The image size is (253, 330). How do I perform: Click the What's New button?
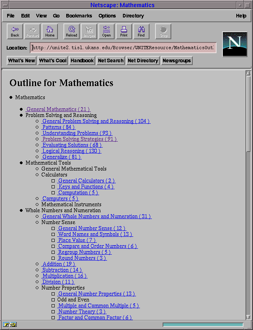(x=22, y=61)
